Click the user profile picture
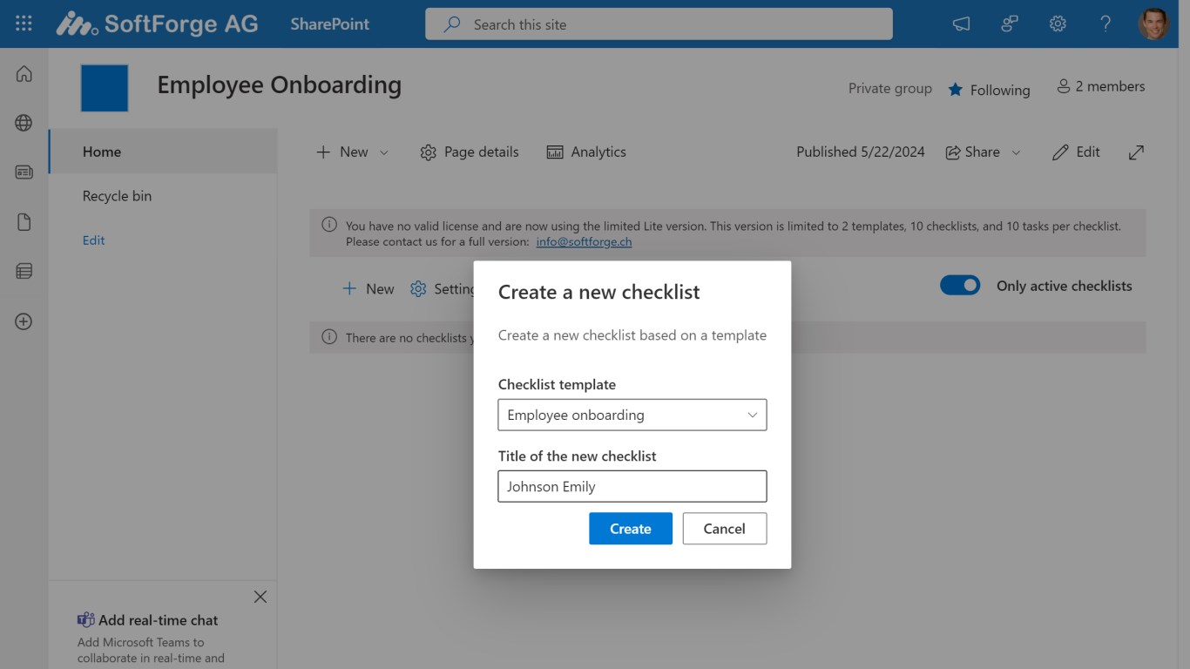Viewport: 1190px width, 669px height. coord(1153,24)
